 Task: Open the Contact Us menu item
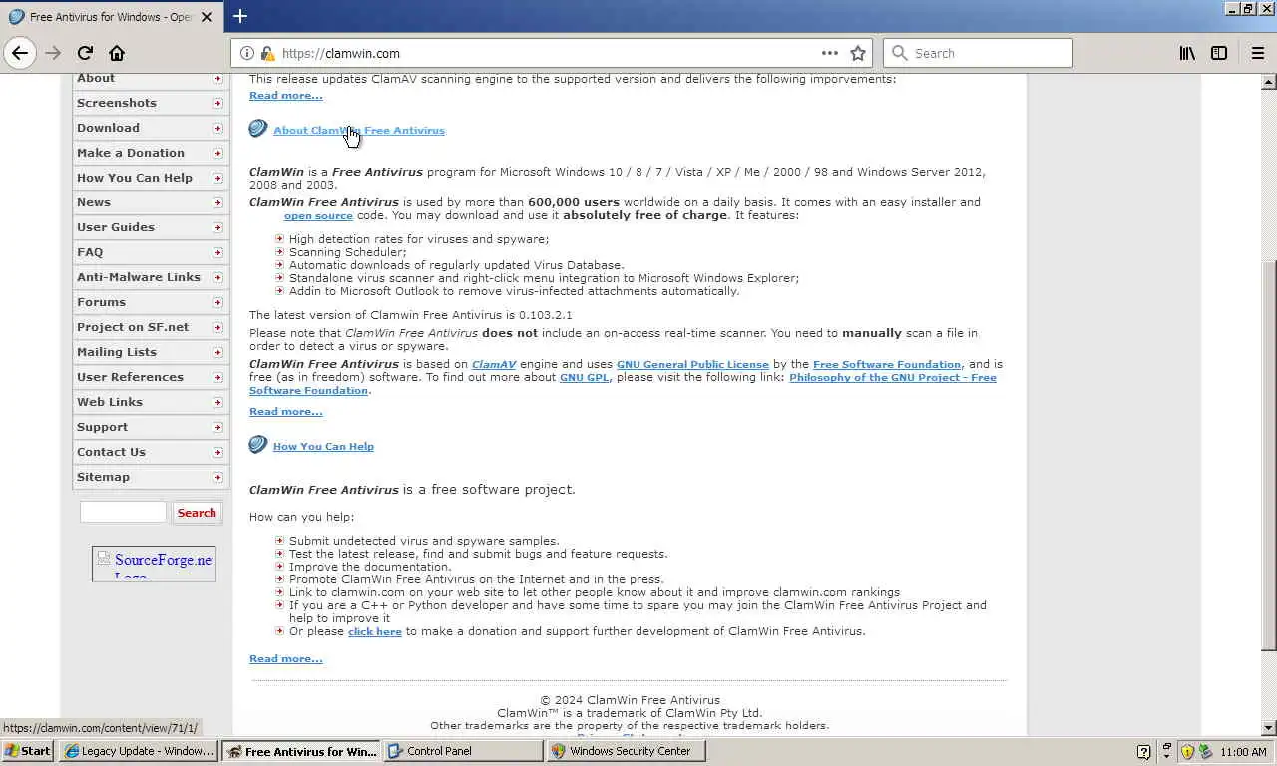coord(151,452)
